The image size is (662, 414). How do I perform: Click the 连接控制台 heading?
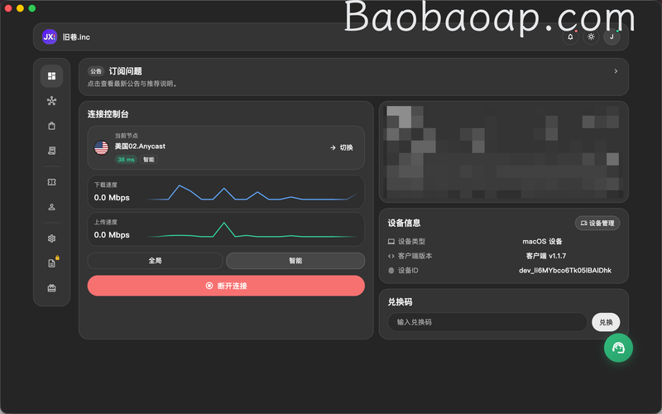click(108, 114)
